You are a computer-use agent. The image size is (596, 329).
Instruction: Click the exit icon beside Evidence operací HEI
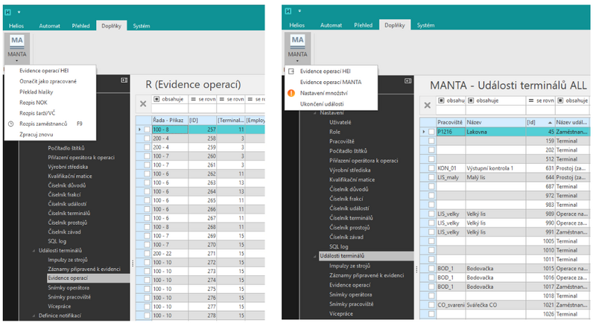click(x=291, y=71)
